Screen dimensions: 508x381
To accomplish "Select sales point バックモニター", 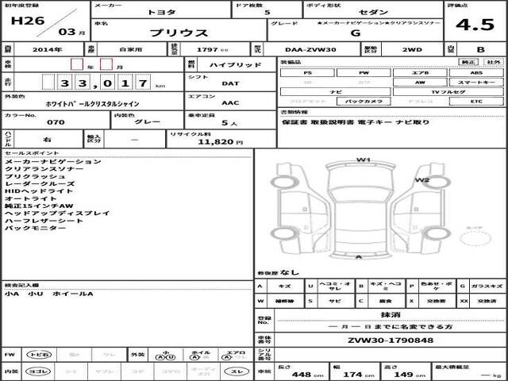I will 35,228.
